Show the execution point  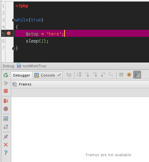[69, 75]
